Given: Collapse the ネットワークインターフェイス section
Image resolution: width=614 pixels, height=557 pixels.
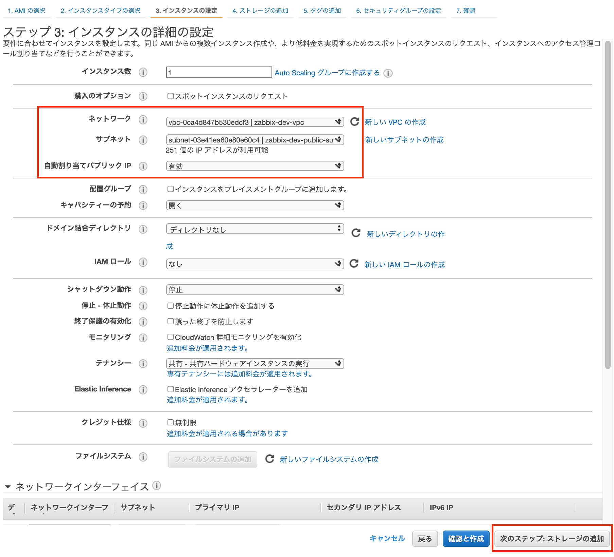Looking at the screenshot, I should pyautogui.click(x=8, y=486).
